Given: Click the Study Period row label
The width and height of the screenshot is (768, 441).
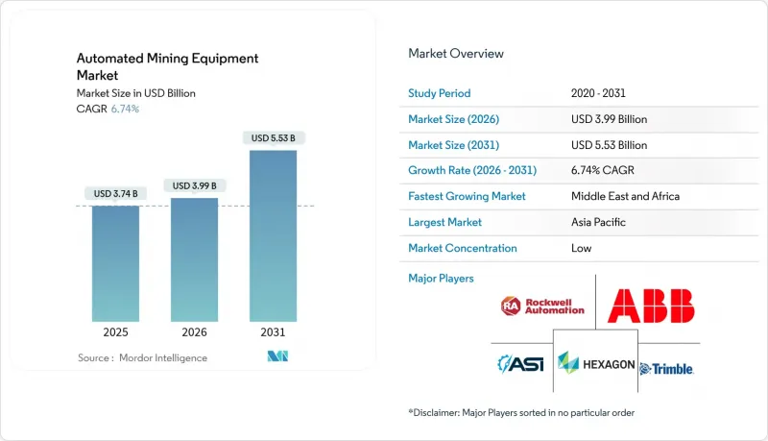Looking at the screenshot, I should click(x=439, y=93).
